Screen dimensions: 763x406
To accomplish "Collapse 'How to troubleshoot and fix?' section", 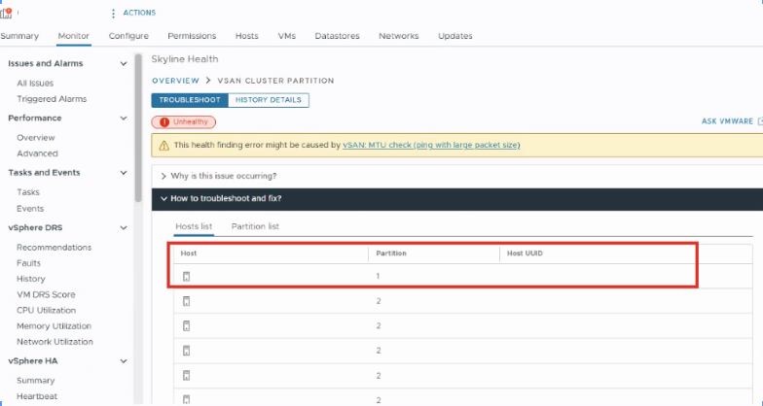I will coord(226,198).
